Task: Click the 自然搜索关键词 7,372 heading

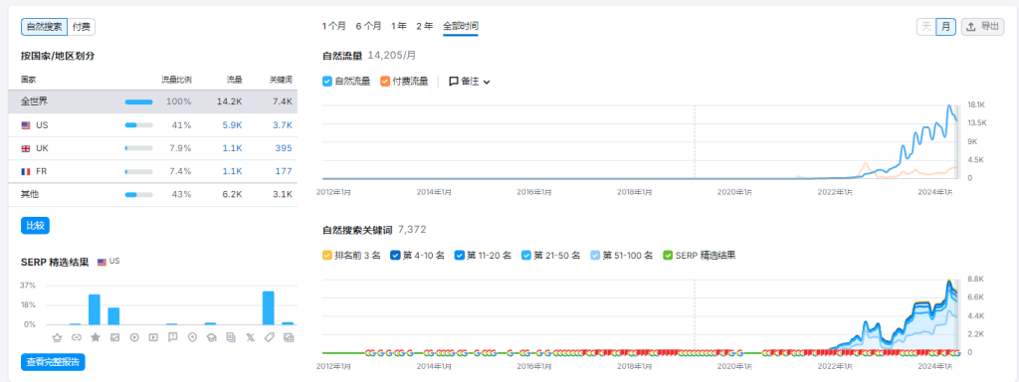Action: [374, 230]
